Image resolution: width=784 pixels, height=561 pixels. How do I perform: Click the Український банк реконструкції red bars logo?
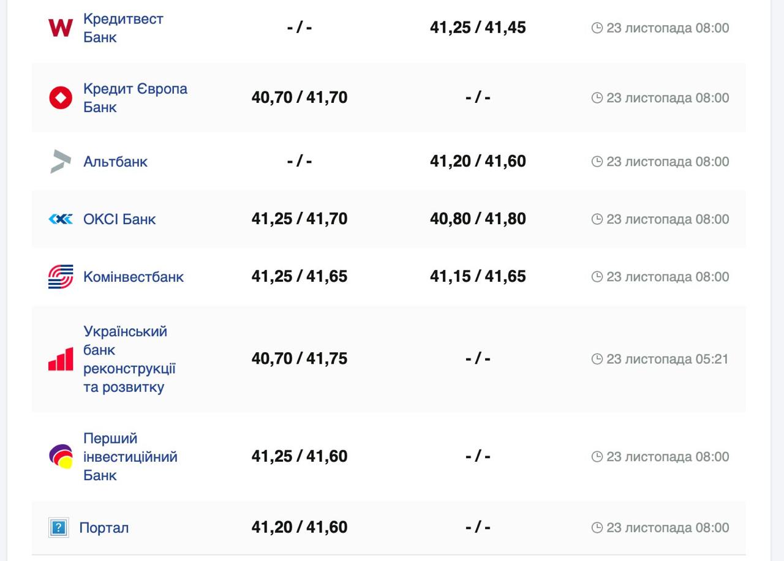(61, 360)
